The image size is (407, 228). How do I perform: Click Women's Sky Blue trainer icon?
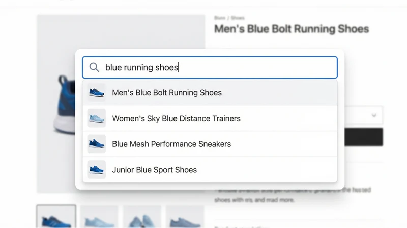(x=97, y=118)
